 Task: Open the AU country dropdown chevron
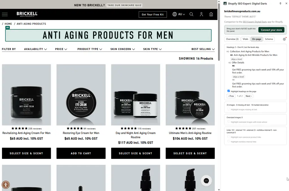184,14
